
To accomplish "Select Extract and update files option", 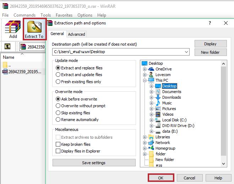I will (x=58, y=75).
